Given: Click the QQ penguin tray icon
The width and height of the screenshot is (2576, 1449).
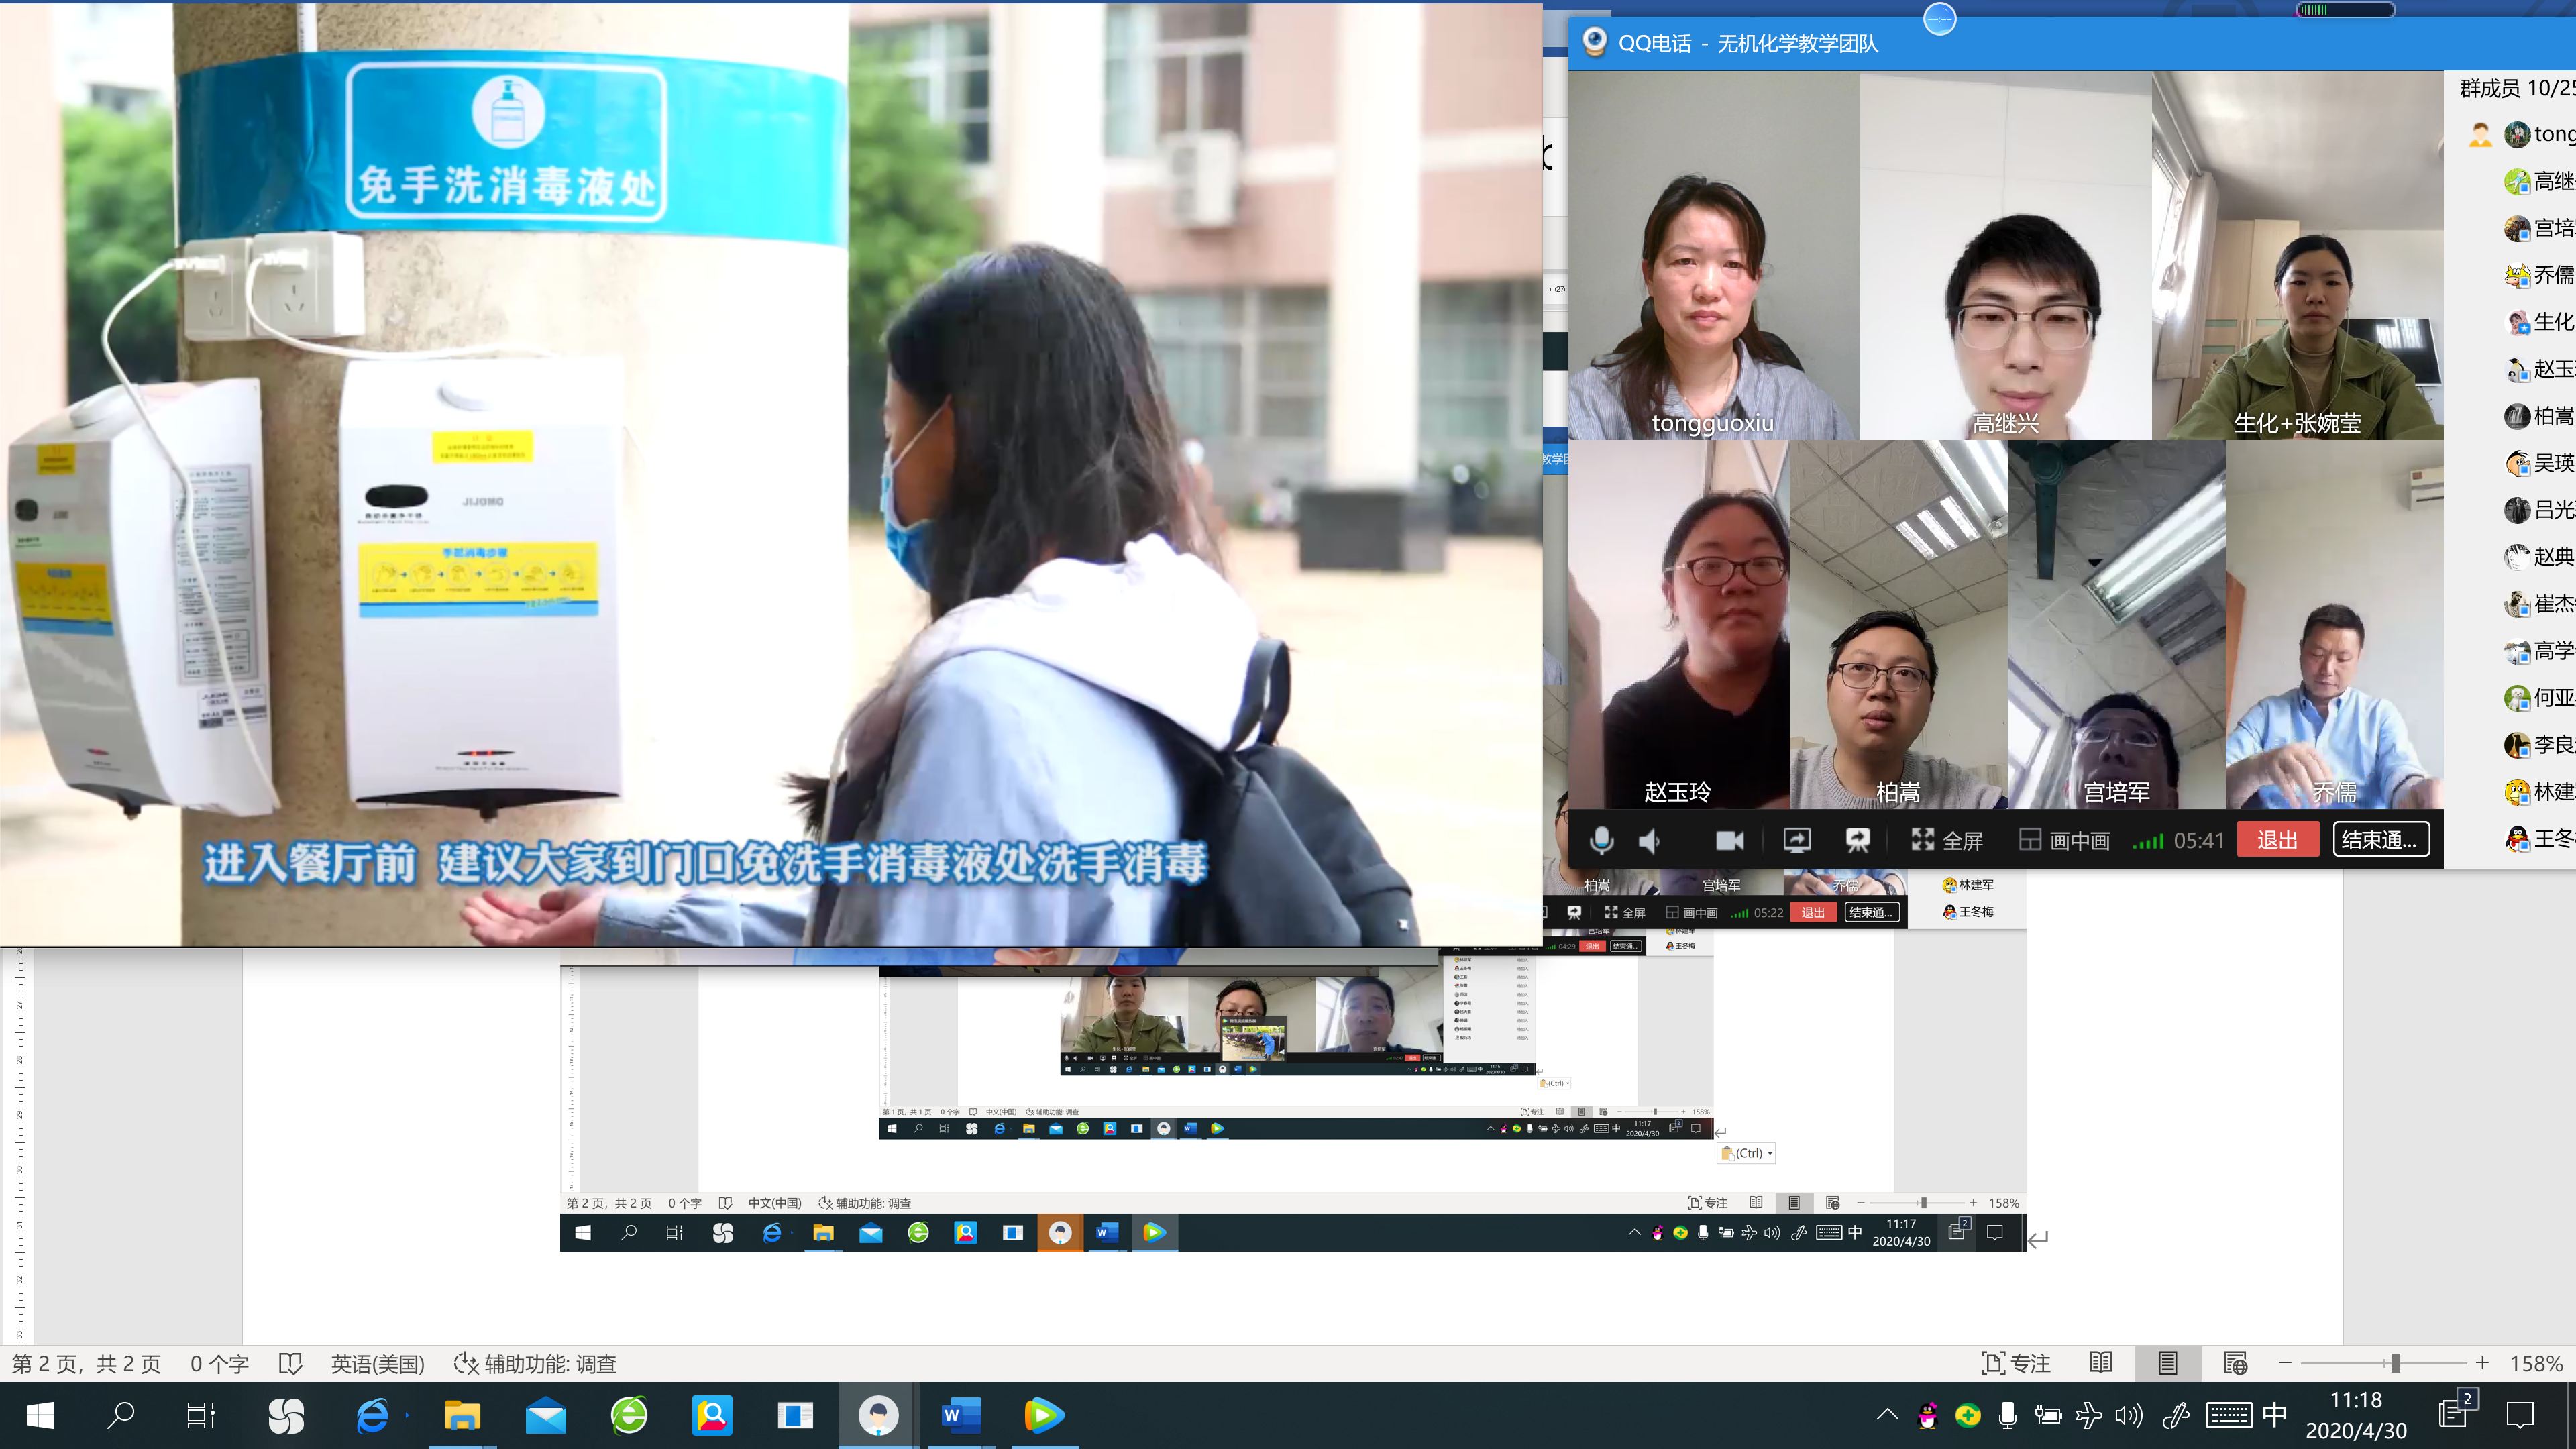Looking at the screenshot, I should 1927,1415.
